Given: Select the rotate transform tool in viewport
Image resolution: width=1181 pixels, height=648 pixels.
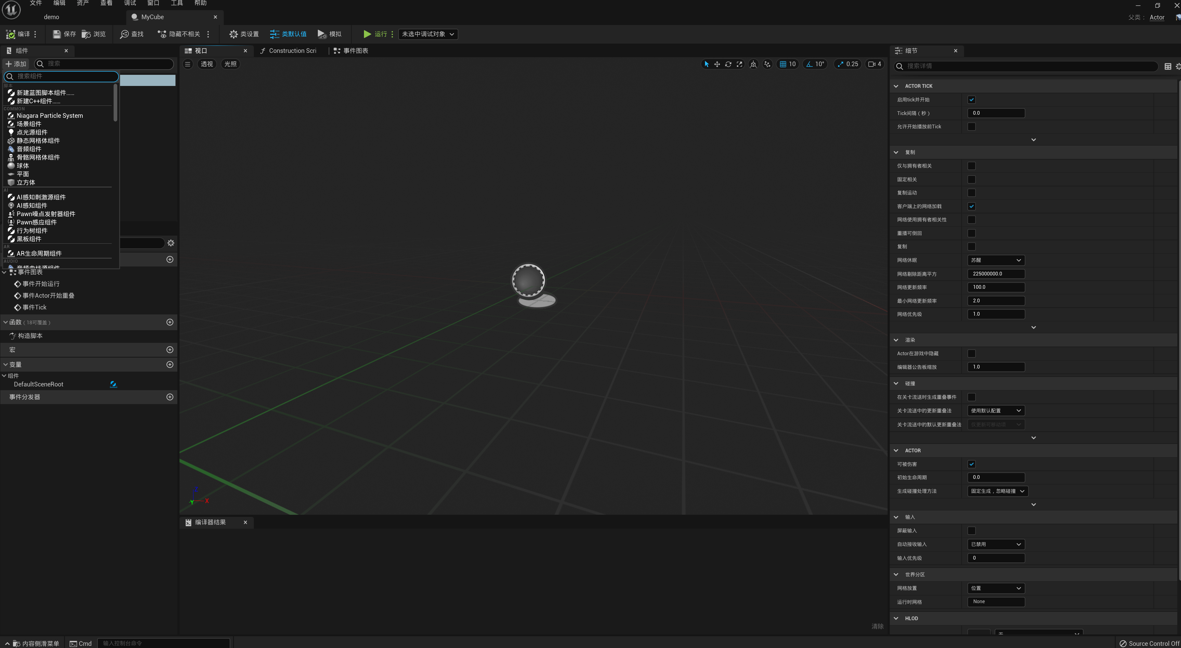Looking at the screenshot, I should tap(728, 65).
